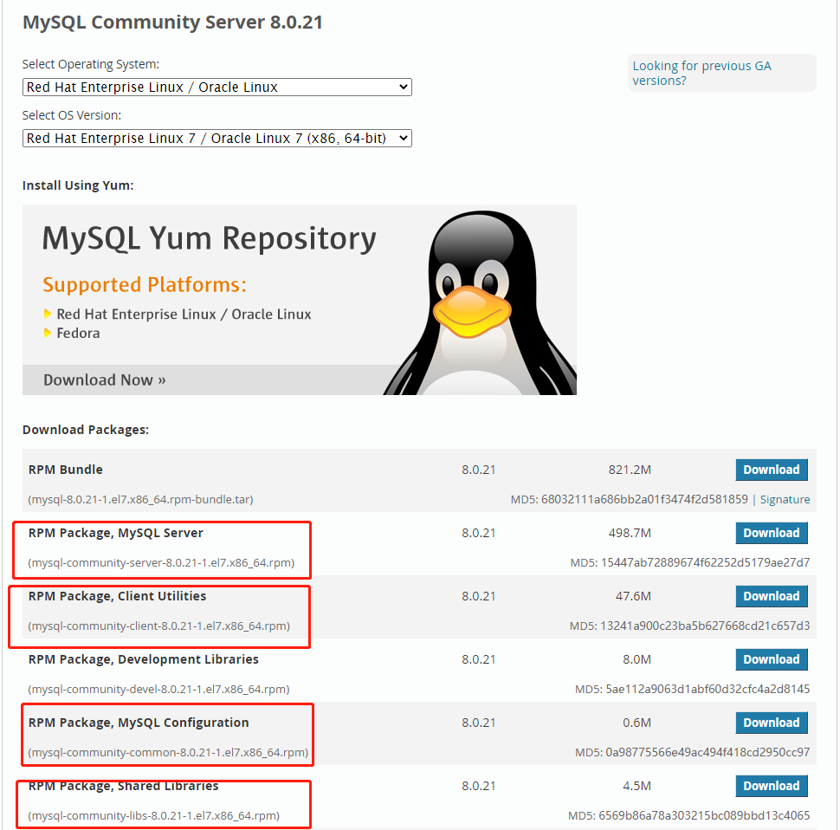Open the RPM Bundle Signature link
The height and width of the screenshot is (830, 840).
[x=785, y=499]
